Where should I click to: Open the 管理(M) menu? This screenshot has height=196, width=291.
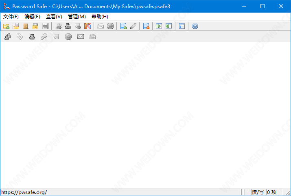77,16
